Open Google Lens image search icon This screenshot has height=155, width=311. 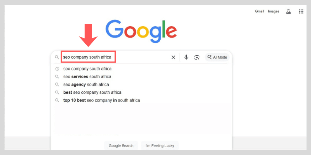pos(197,57)
